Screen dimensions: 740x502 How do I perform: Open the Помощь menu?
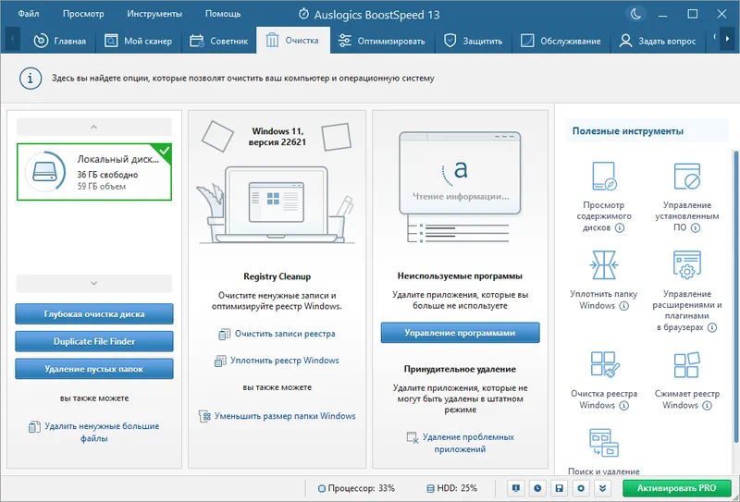point(223,14)
